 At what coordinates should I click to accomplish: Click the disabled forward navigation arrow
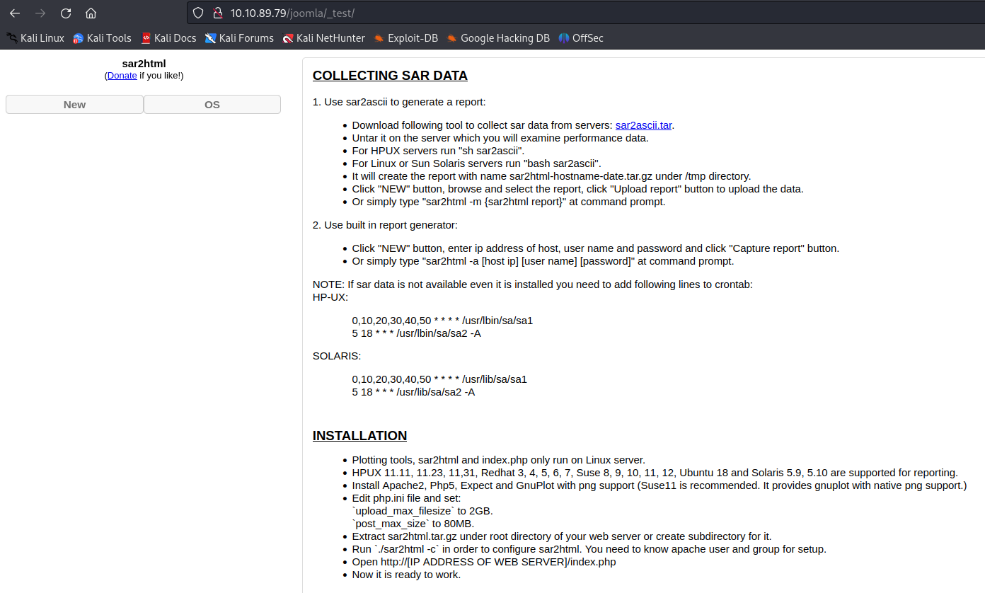point(40,13)
